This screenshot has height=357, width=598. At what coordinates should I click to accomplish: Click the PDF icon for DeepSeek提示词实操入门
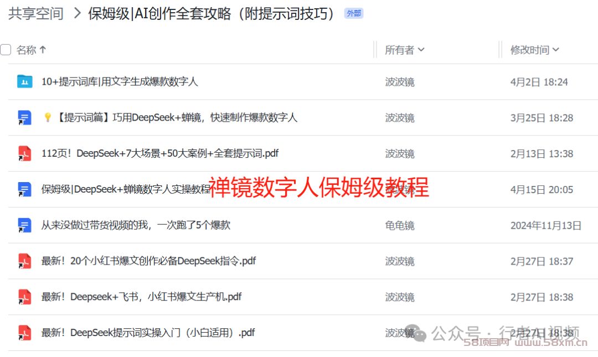click(x=24, y=333)
